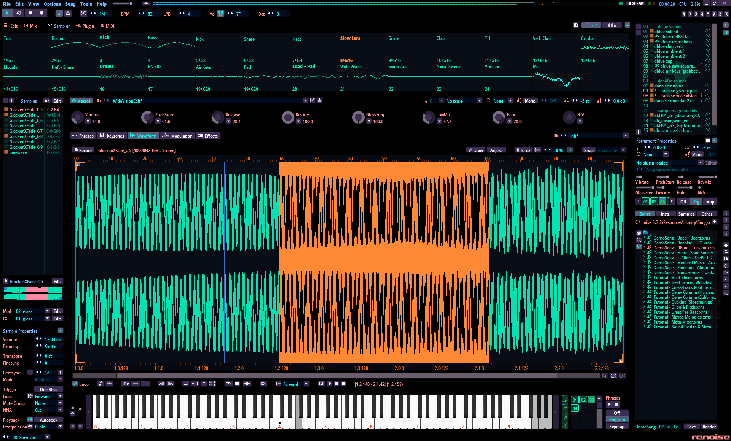Viewport: 731px width, 441px height.
Task: Click the Record button in sample editor
Action: [x=83, y=150]
